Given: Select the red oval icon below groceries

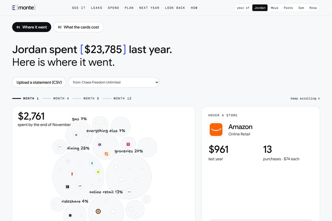Looking at the screenshot, I should click(129, 192).
